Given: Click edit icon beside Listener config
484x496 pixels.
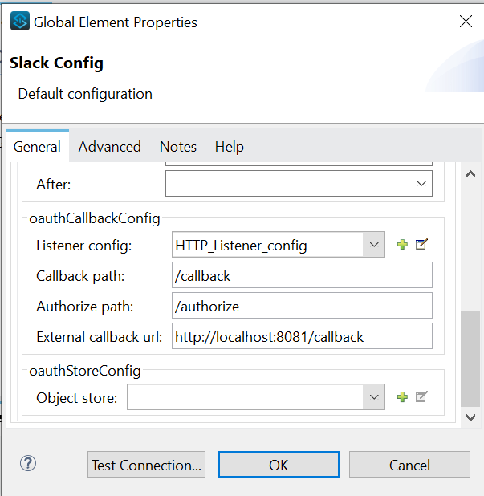Looking at the screenshot, I should click(x=421, y=245).
